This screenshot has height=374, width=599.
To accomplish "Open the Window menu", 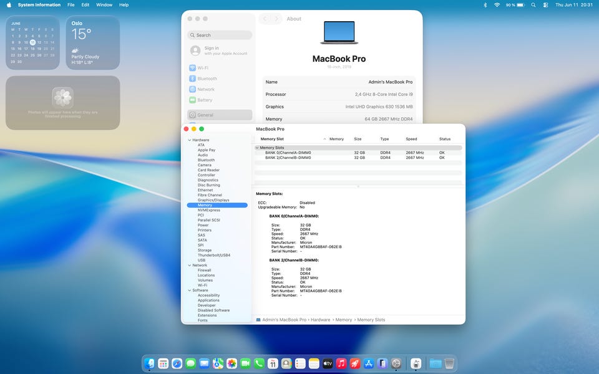I will (104, 5).
